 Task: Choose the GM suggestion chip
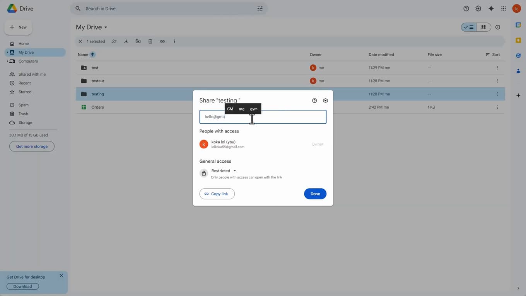[230, 109]
